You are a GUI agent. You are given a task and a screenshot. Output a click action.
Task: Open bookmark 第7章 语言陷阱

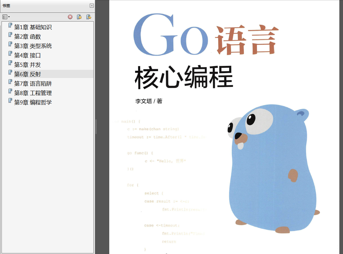(x=33, y=83)
